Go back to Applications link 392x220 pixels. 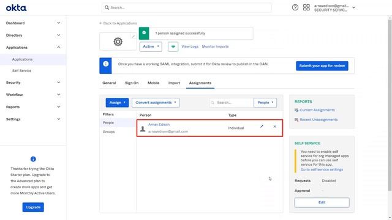click(118, 23)
